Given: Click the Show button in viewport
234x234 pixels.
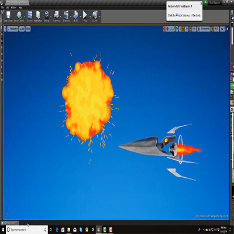Looking at the screenshot, I should coord(28,29).
